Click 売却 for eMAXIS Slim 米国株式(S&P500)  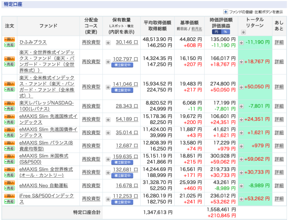coord(9,161)
